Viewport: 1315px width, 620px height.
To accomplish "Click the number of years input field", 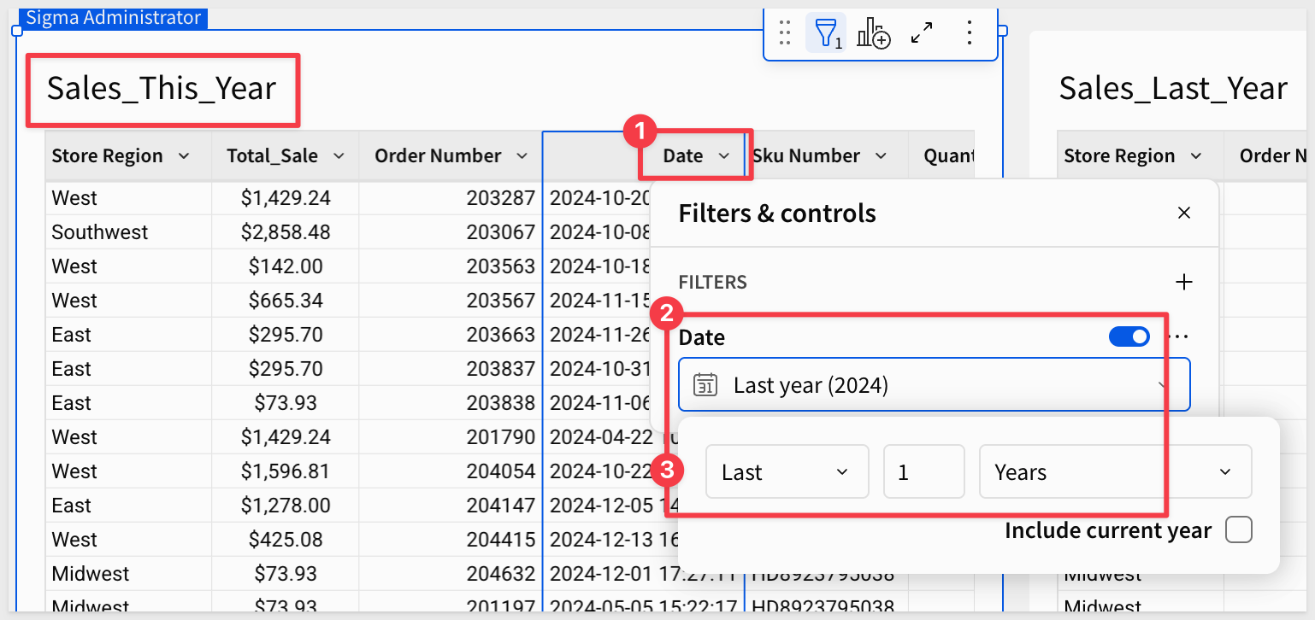I will 923,472.
